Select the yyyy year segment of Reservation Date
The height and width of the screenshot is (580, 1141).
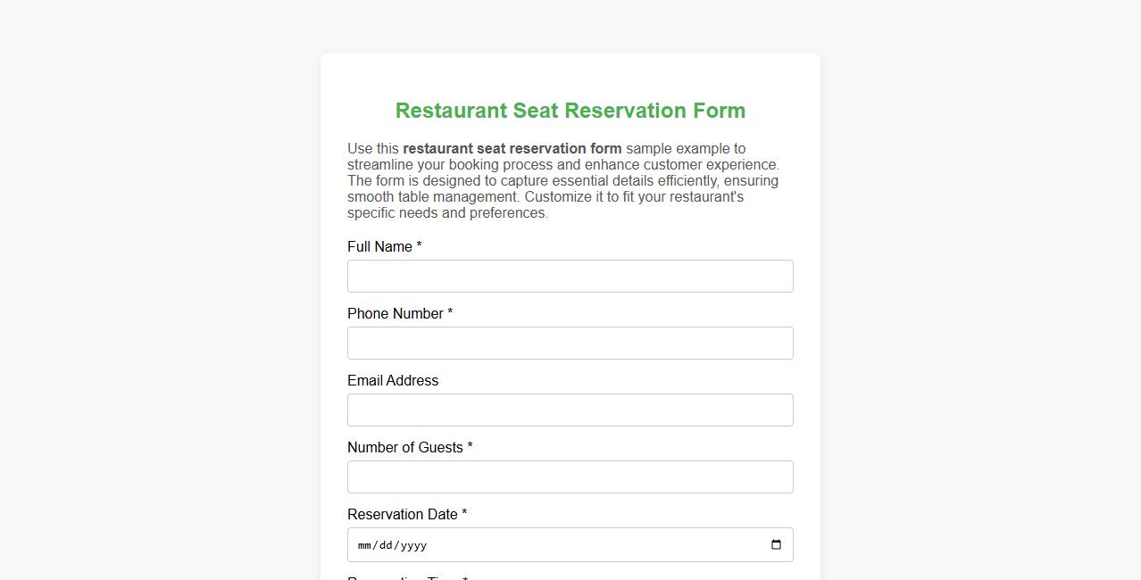pos(414,544)
